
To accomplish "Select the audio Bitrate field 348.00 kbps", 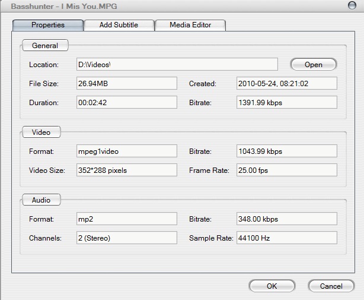I will 287,219.
